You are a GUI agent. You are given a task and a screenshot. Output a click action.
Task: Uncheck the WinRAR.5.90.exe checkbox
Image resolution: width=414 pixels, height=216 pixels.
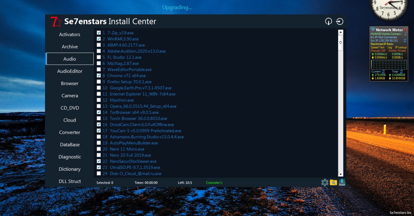99,39
